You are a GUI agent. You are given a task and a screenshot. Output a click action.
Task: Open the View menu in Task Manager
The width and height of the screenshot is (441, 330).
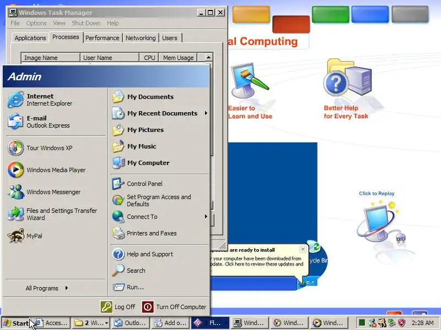(59, 23)
